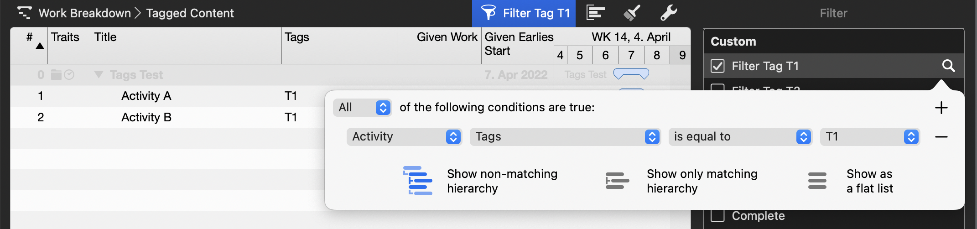Open the wrench settings icon
Viewport: 977px width, 229px height.
pyautogui.click(x=668, y=13)
